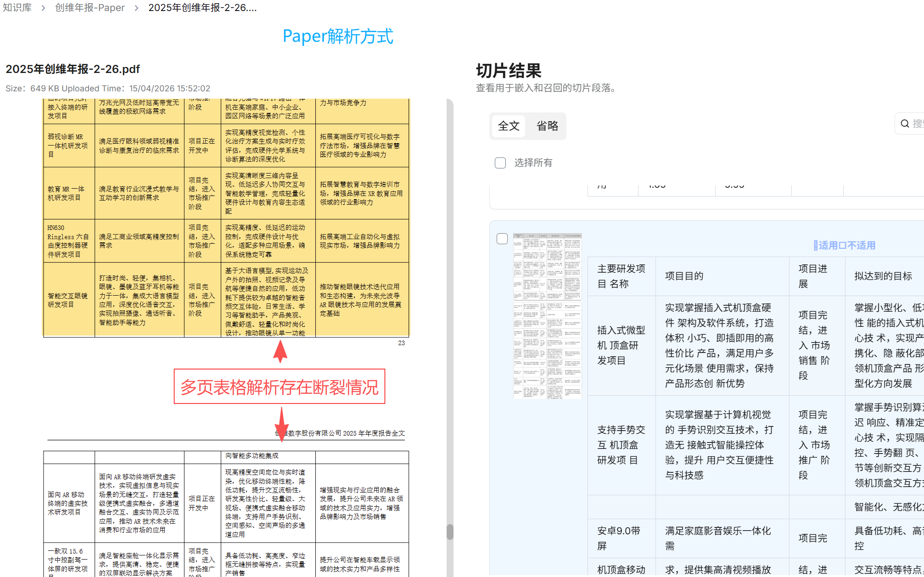This screenshot has height=577, width=924.
Task: Click the Size 649 KB upload info line
Action: point(108,89)
